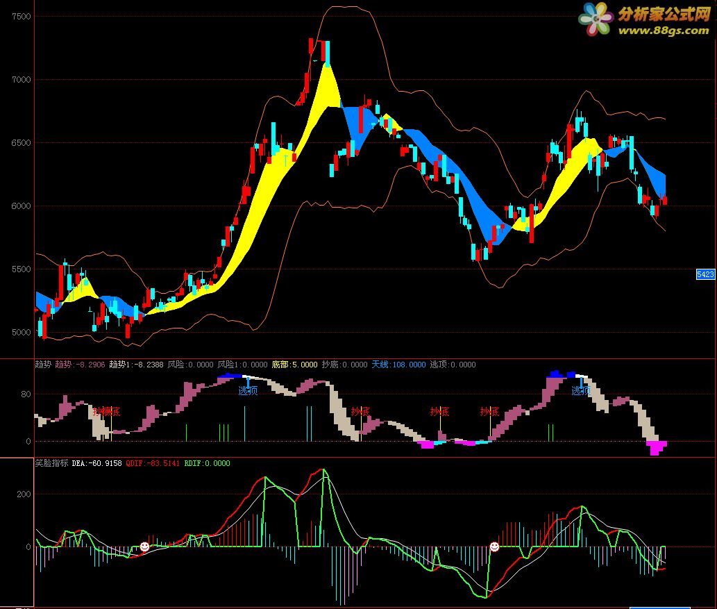Viewport: 717px width, 609px height.
Task: Click the red QDIF:-83.5141 value
Action: [x=153, y=463]
